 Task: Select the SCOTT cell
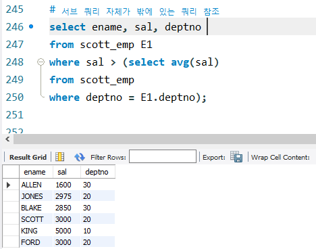click(x=36, y=219)
